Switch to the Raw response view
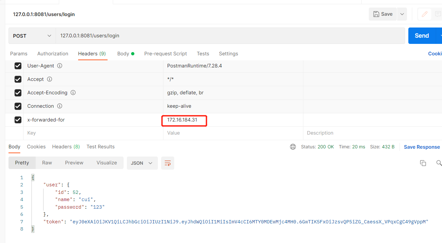 pyautogui.click(x=47, y=162)
